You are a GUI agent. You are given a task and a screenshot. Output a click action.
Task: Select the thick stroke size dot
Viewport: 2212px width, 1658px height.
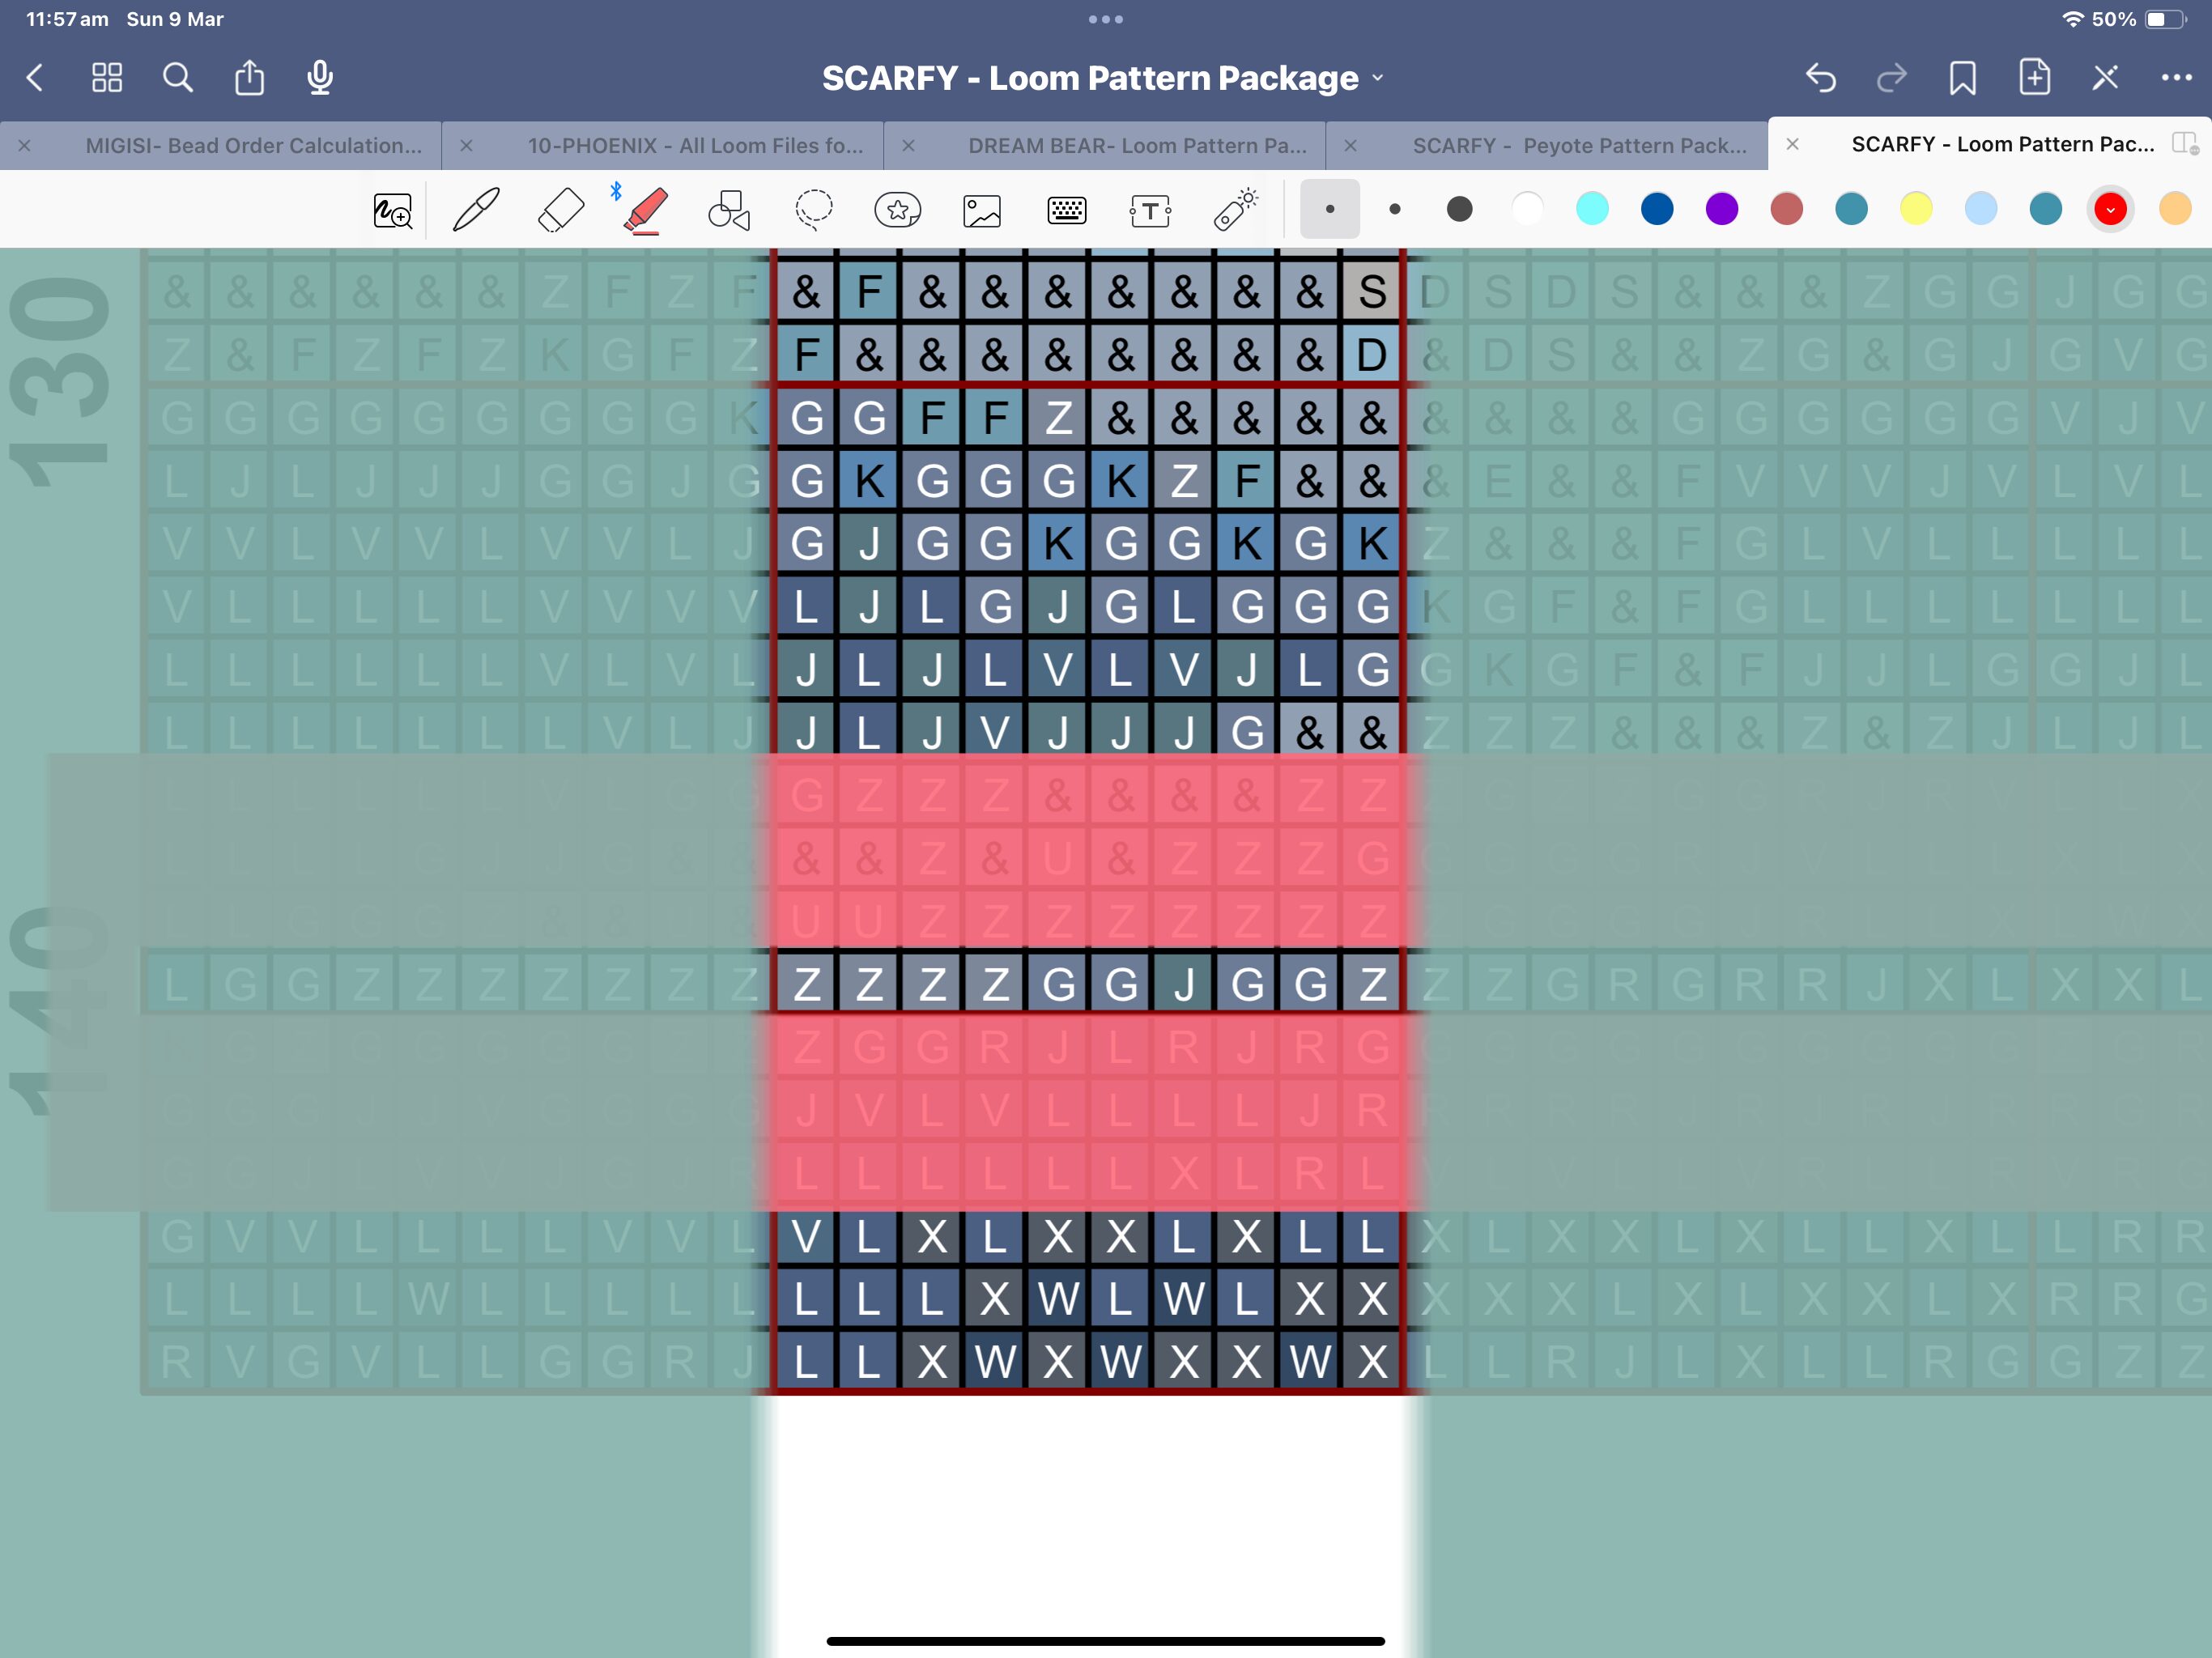[x=1459, y=210]
